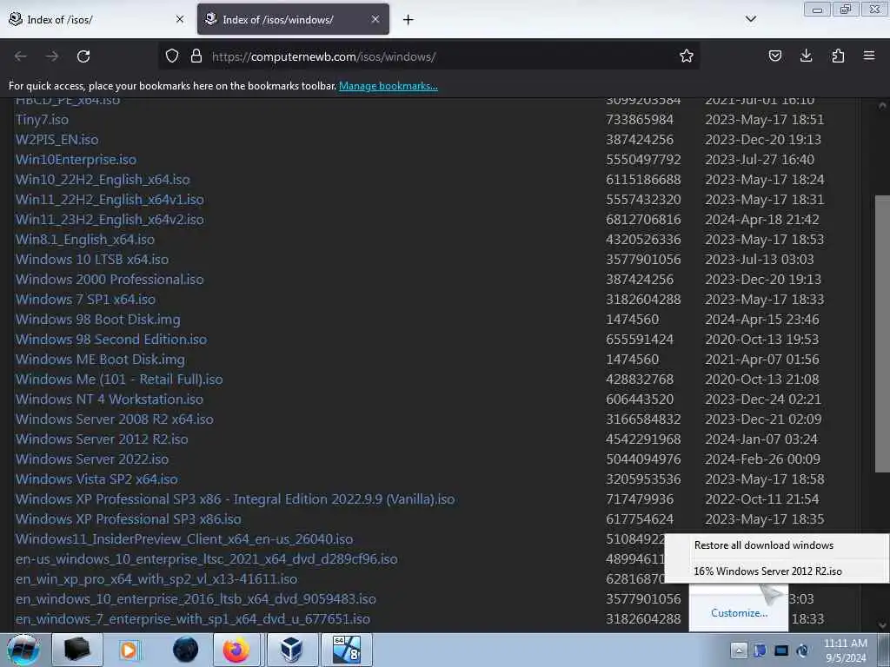Open en_windows_10_enterprise_2016_ltsb iso

(x=196, y=599)
